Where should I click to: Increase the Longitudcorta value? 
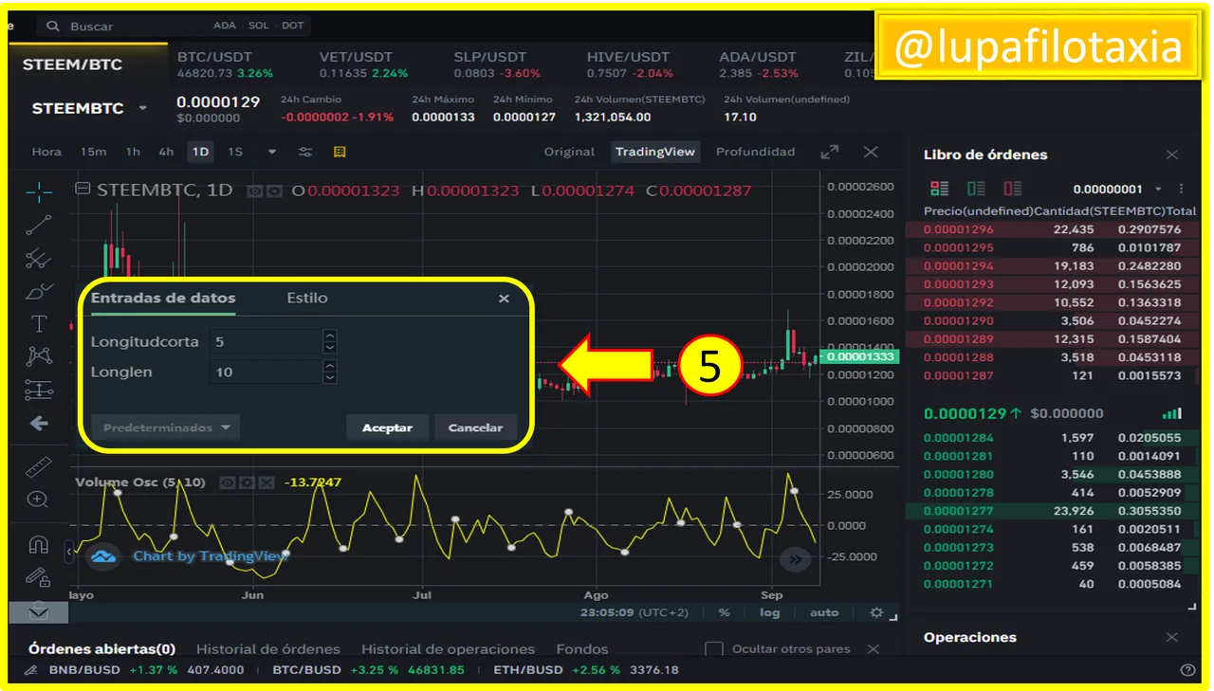[330, 336]
